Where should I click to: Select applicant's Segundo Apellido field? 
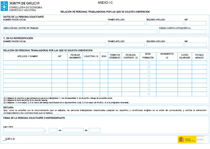[x=164, y=24]
